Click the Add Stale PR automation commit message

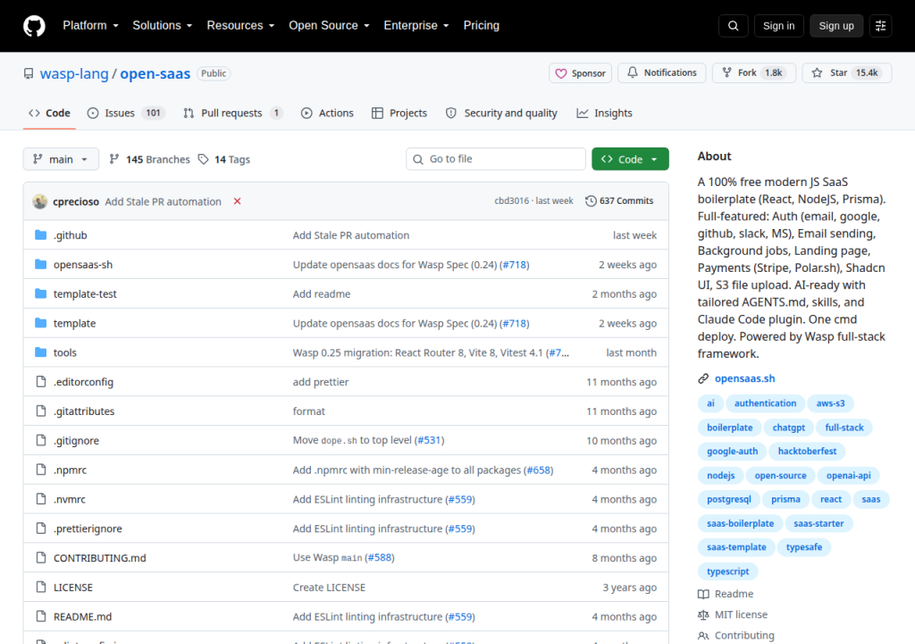pos(163,201)
